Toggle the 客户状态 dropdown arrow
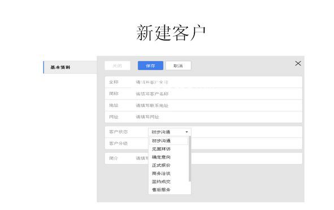Image resolution: width=334 pixels, height=210 pixels. 186,132
